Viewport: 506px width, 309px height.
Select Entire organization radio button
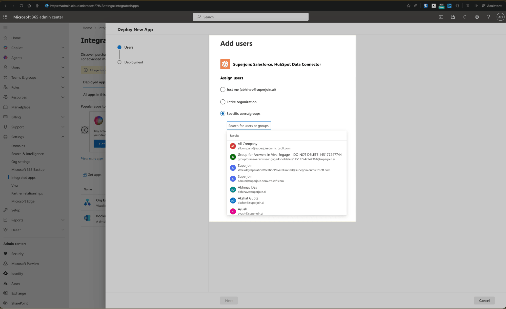coord(222,102)
